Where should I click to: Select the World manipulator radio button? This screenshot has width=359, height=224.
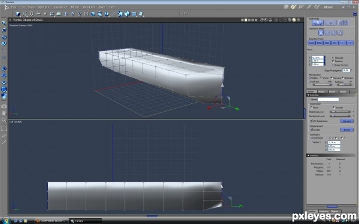tap(321, 78)
